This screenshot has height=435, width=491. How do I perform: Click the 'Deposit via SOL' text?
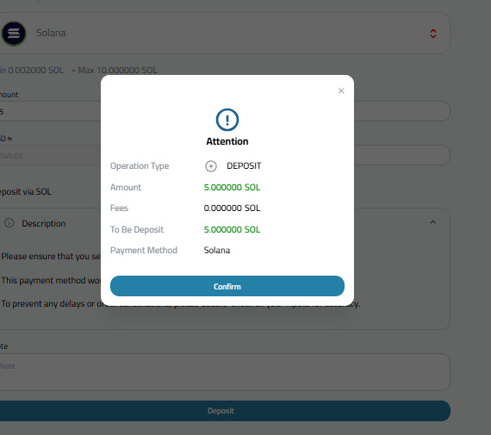click(26, 192)
